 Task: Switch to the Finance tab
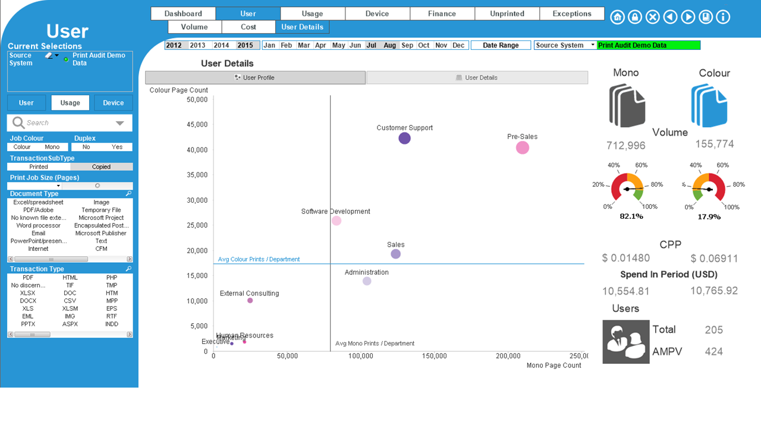(x=442, y=14)
